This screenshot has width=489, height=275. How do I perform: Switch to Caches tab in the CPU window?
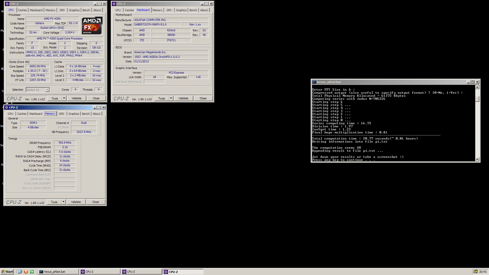tap(22, 10)
